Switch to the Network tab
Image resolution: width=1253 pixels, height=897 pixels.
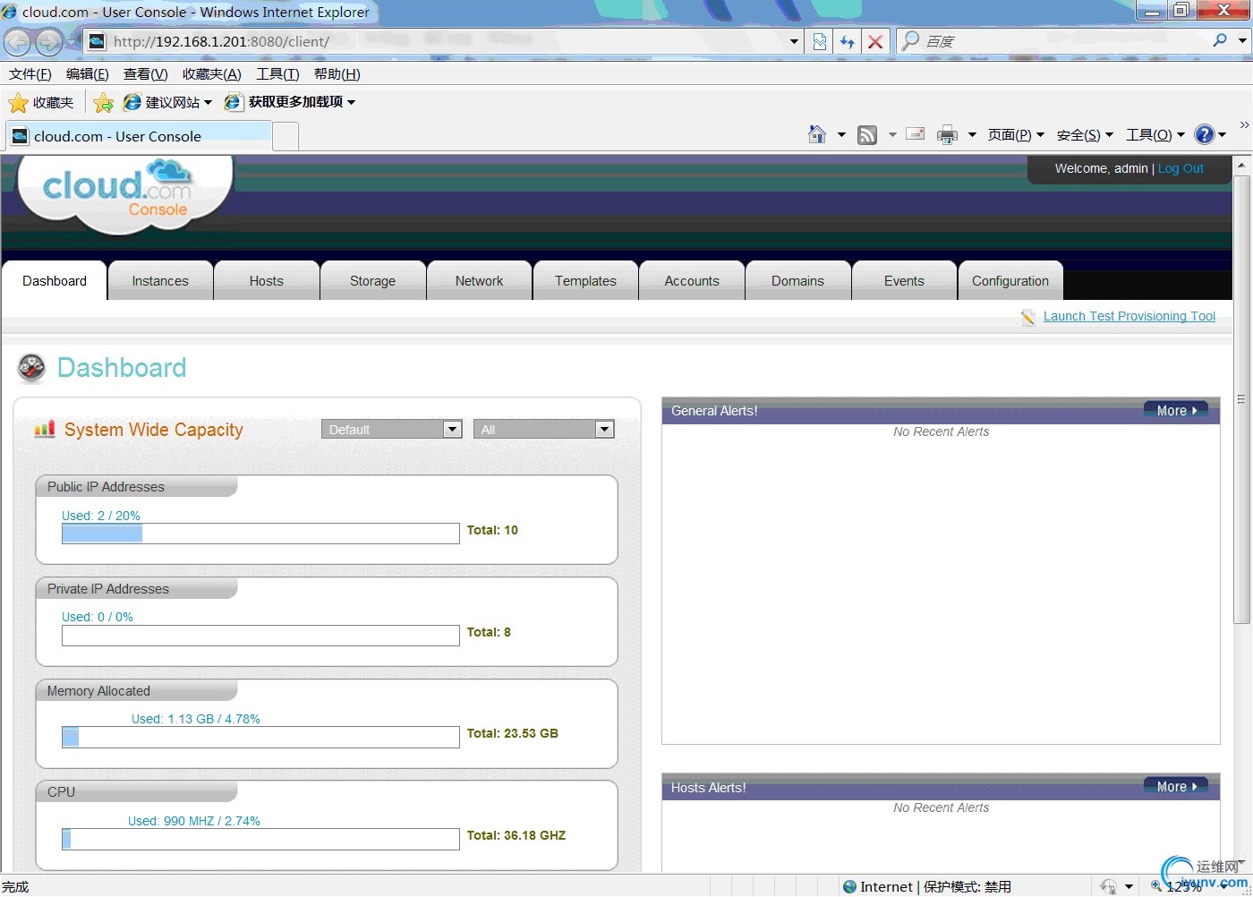point(479,281)
